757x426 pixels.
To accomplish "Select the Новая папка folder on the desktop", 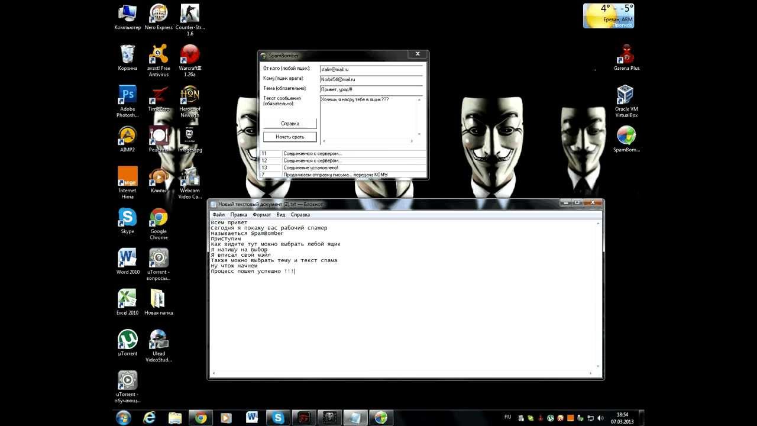I will tap(158, 303).
